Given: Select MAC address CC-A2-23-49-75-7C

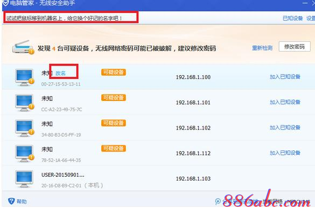Looking at the screenshot, I should click(61, 110).
